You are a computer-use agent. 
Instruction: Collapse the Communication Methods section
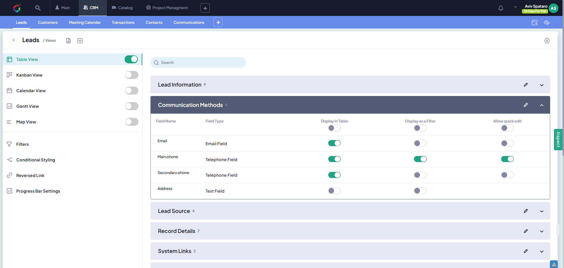(x=542, y=105)
